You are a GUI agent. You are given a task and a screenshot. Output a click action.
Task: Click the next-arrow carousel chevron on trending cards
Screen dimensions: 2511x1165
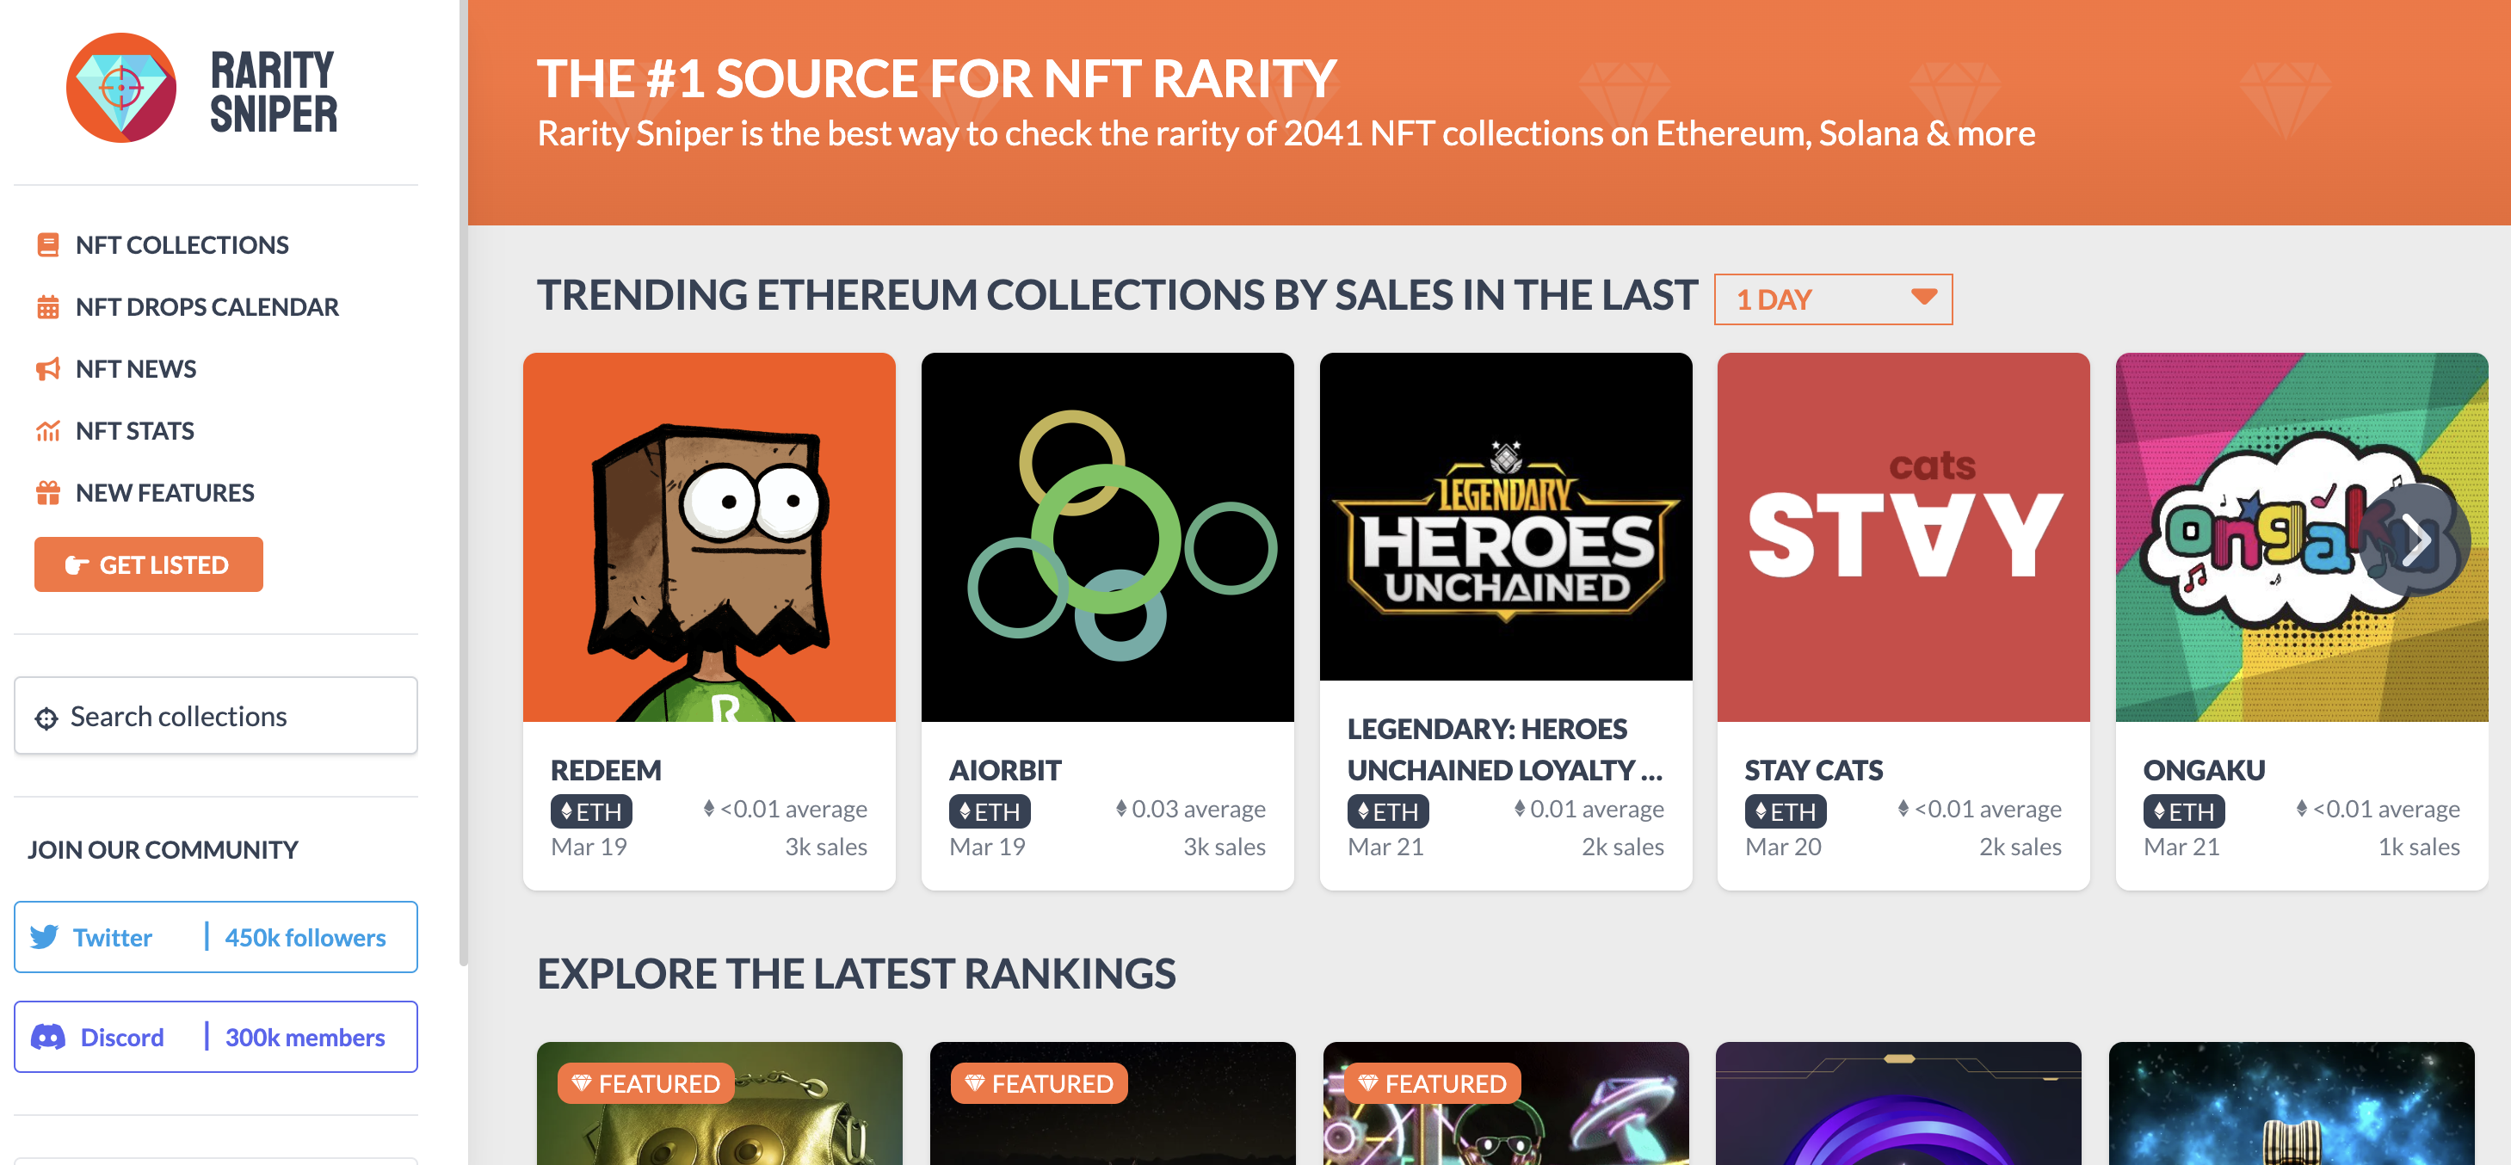click(2416, 539)
